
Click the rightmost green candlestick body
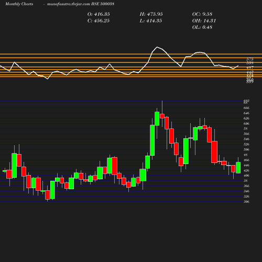point(238,168)
